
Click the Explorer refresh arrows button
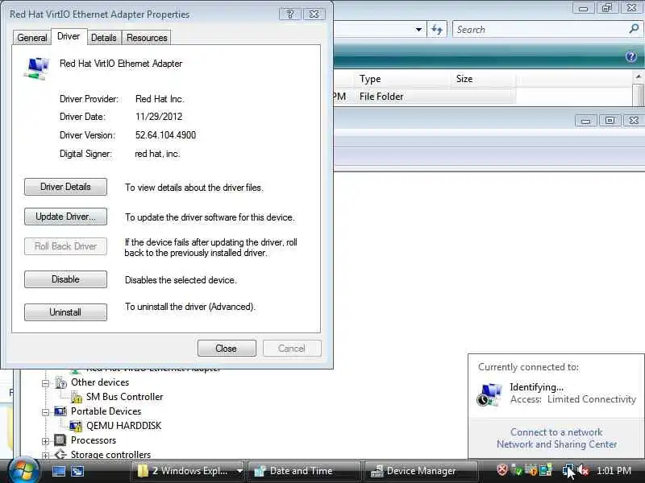click(x=437, y=30)
